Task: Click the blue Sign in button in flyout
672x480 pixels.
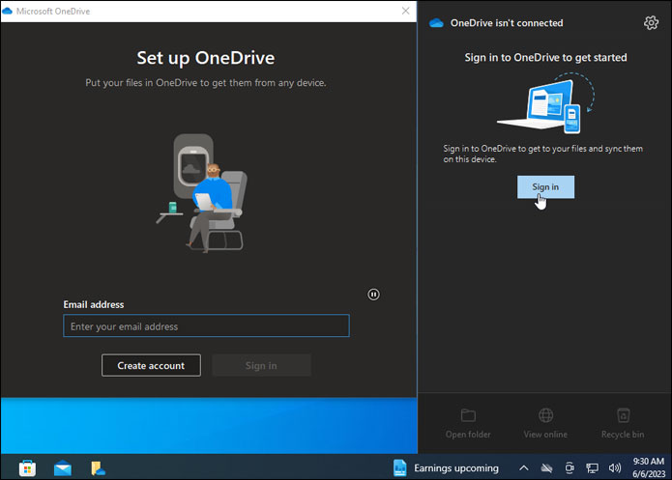Action: pos(545,186)
